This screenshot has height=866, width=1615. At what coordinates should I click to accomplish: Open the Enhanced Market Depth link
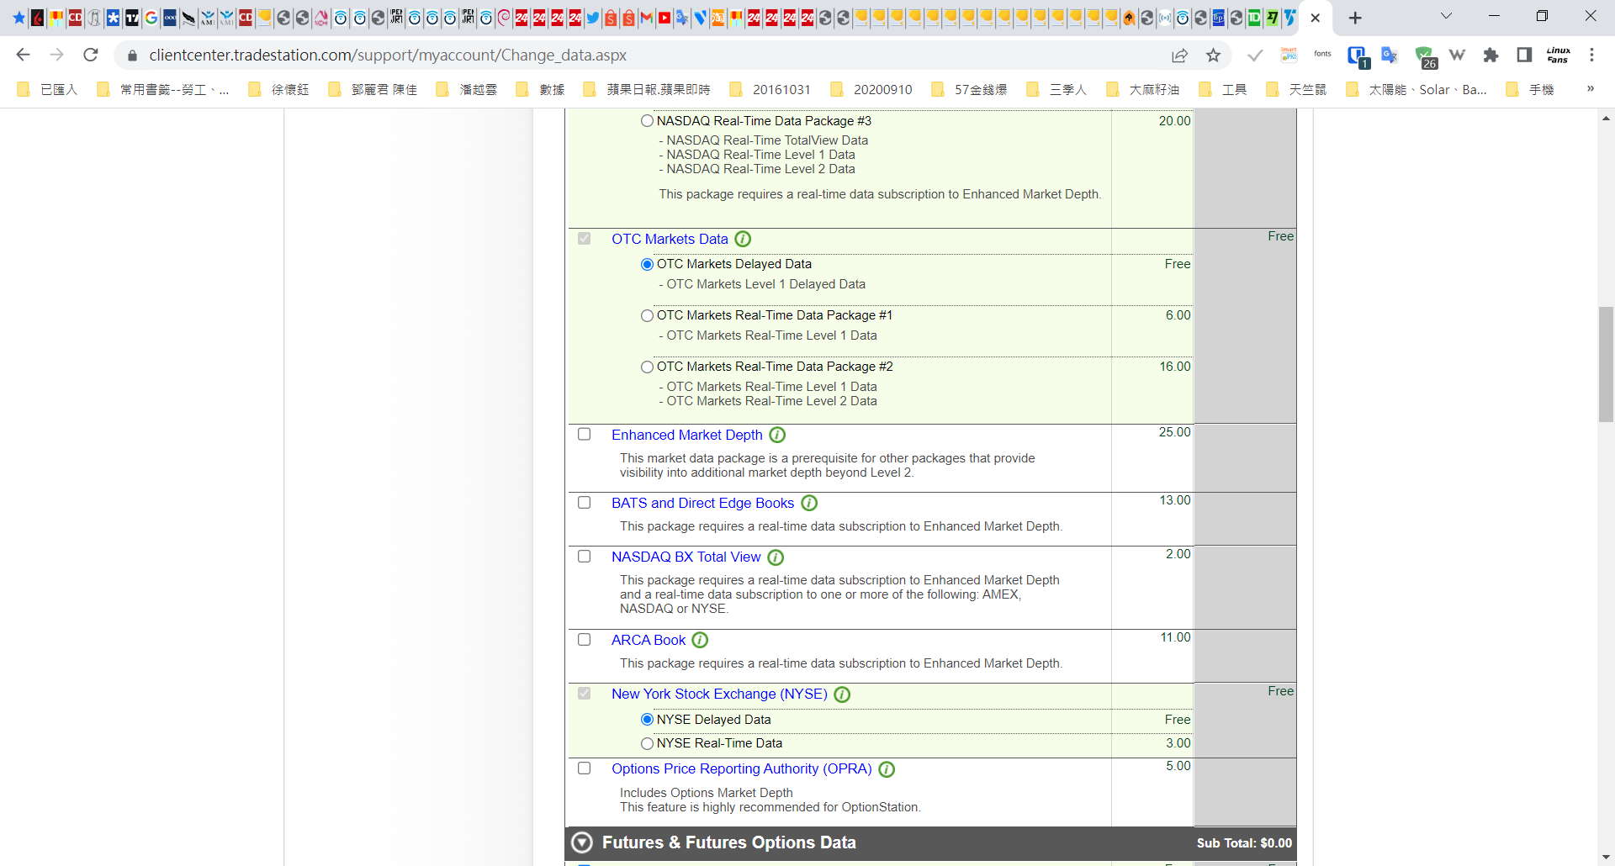tap(687, 436)
